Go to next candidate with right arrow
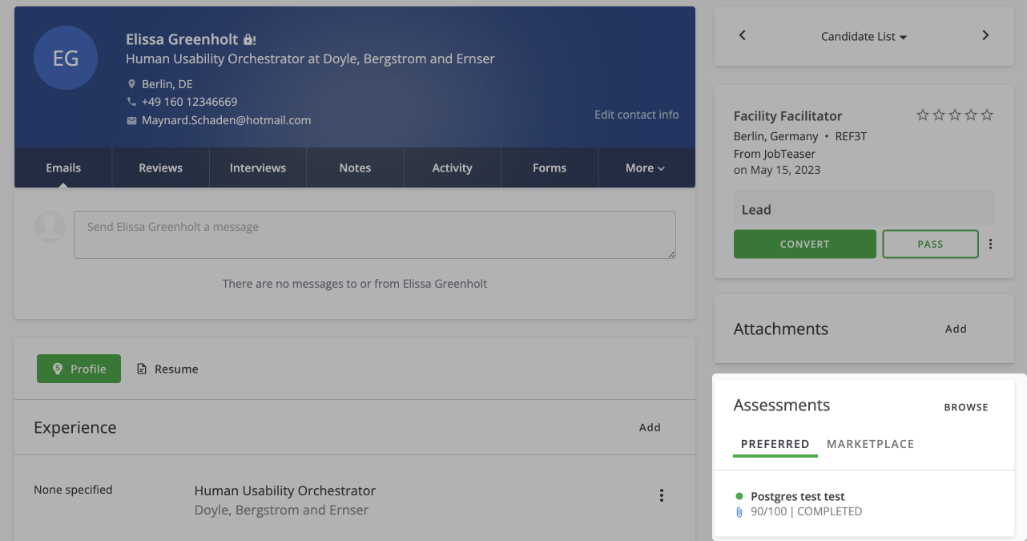The width and height of the screenshot is (1027, 541). (x=985, y=35)
